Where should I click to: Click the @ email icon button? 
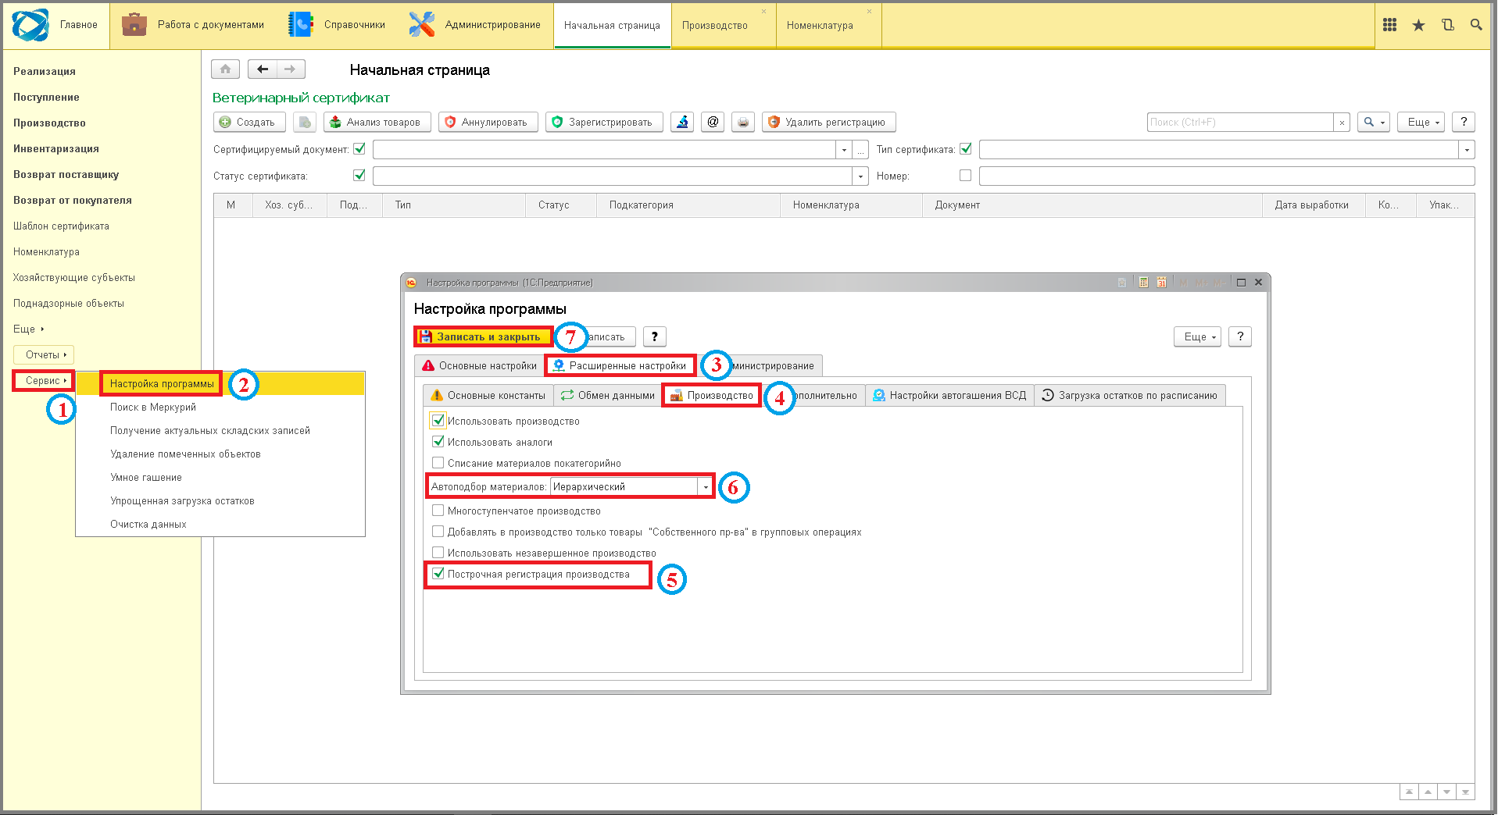[x=713, y=122]
